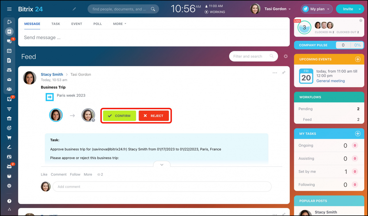Open three-dot menu on Business Trip post
The image size is (368, 216).
275,73
